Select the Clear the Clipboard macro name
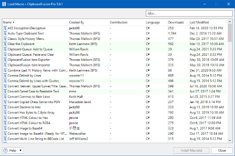The height and width of the screenshot is (156, 235). 21,44
